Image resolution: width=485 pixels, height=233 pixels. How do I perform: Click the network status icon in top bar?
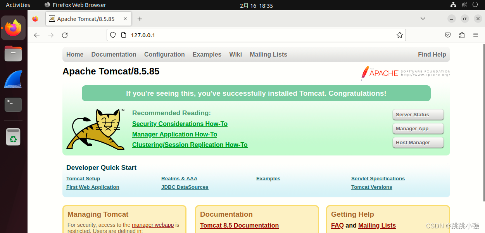tap(453, 5)
